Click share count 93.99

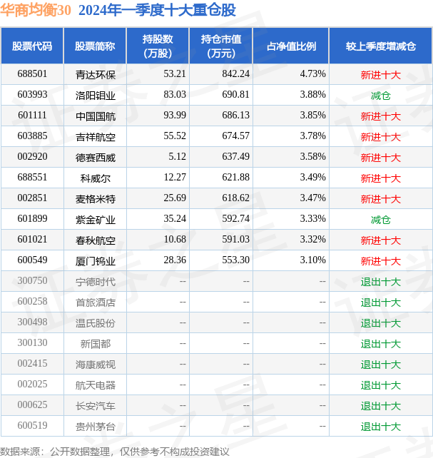point(175,116)
